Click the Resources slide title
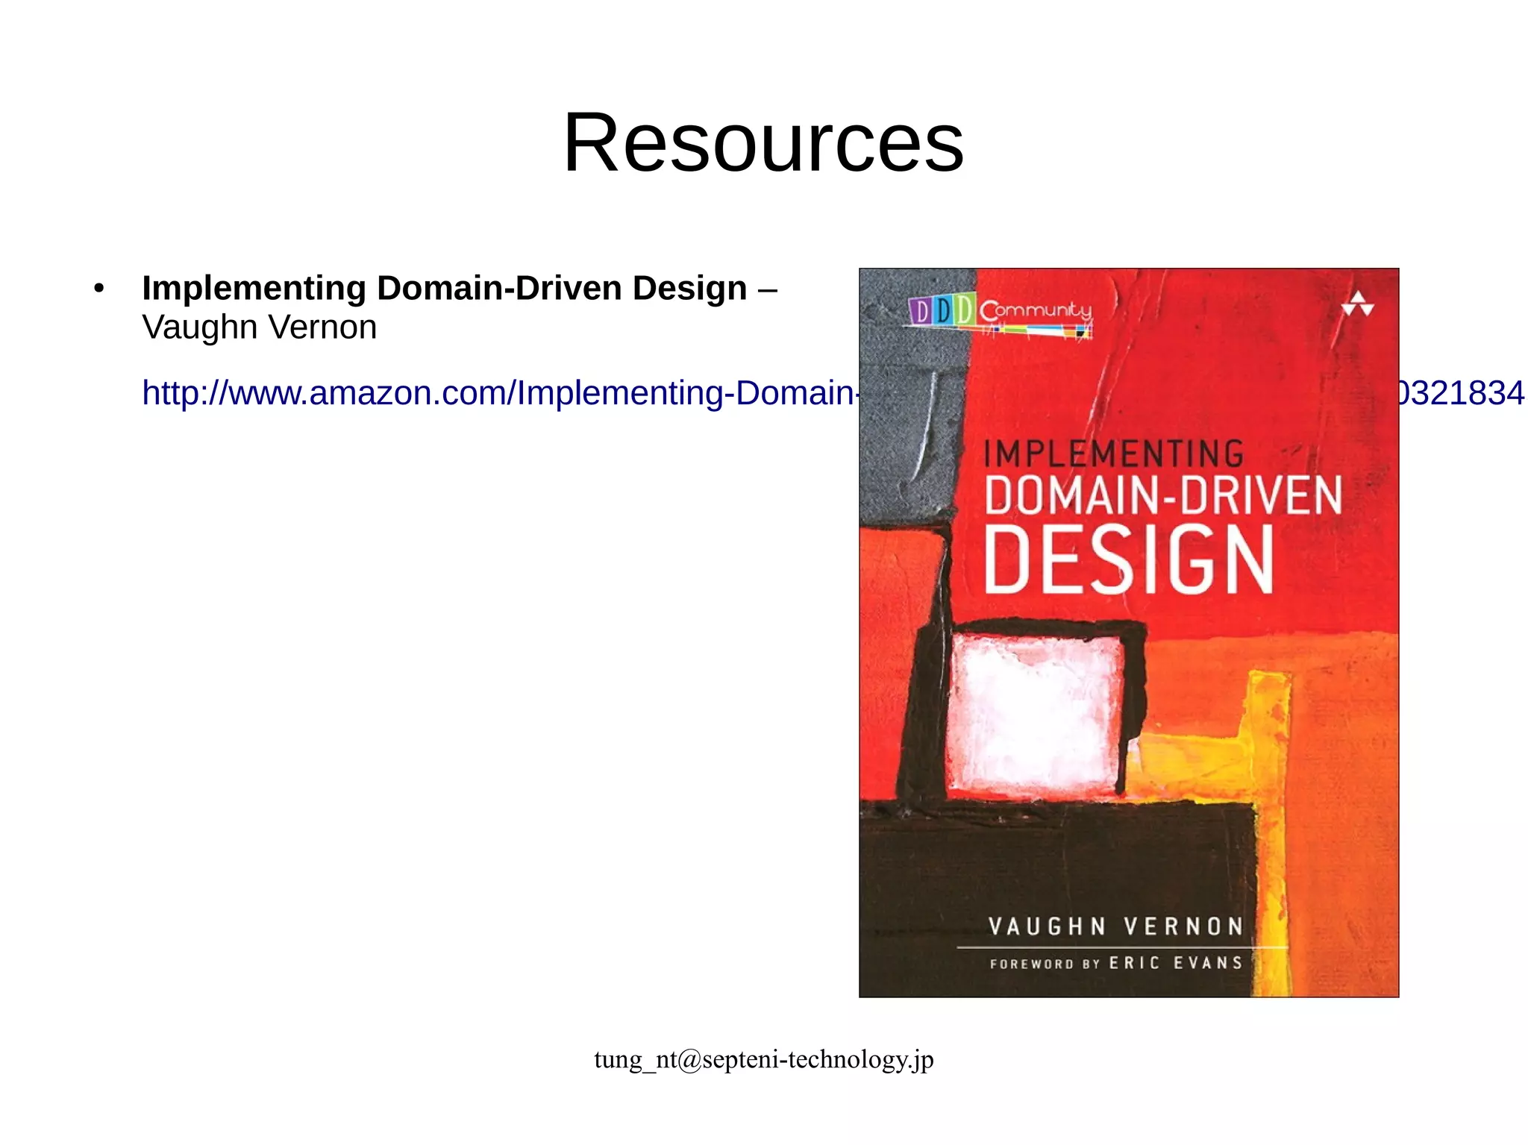The width and height of the screenshot is (1528, 1145). (763, 142)
